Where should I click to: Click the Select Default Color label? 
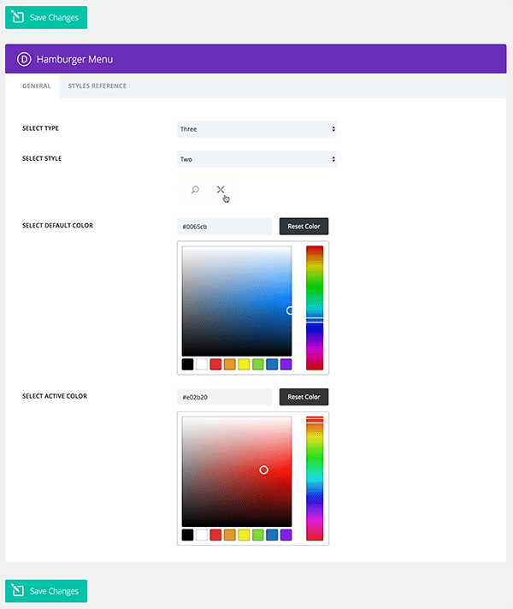point(57,225)
